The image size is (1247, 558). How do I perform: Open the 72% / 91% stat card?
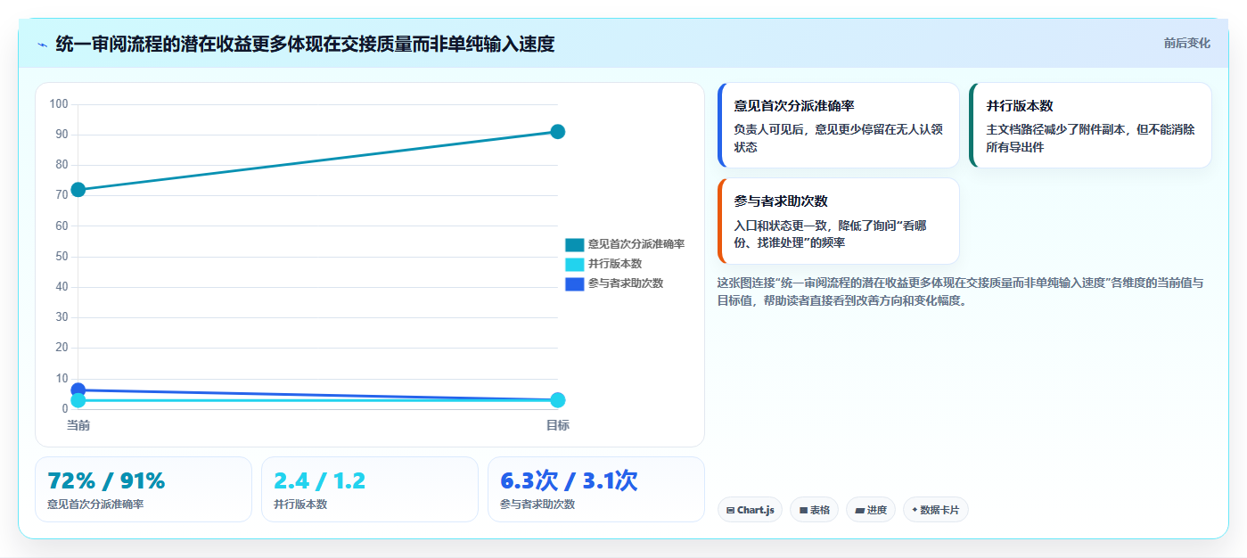144,489
